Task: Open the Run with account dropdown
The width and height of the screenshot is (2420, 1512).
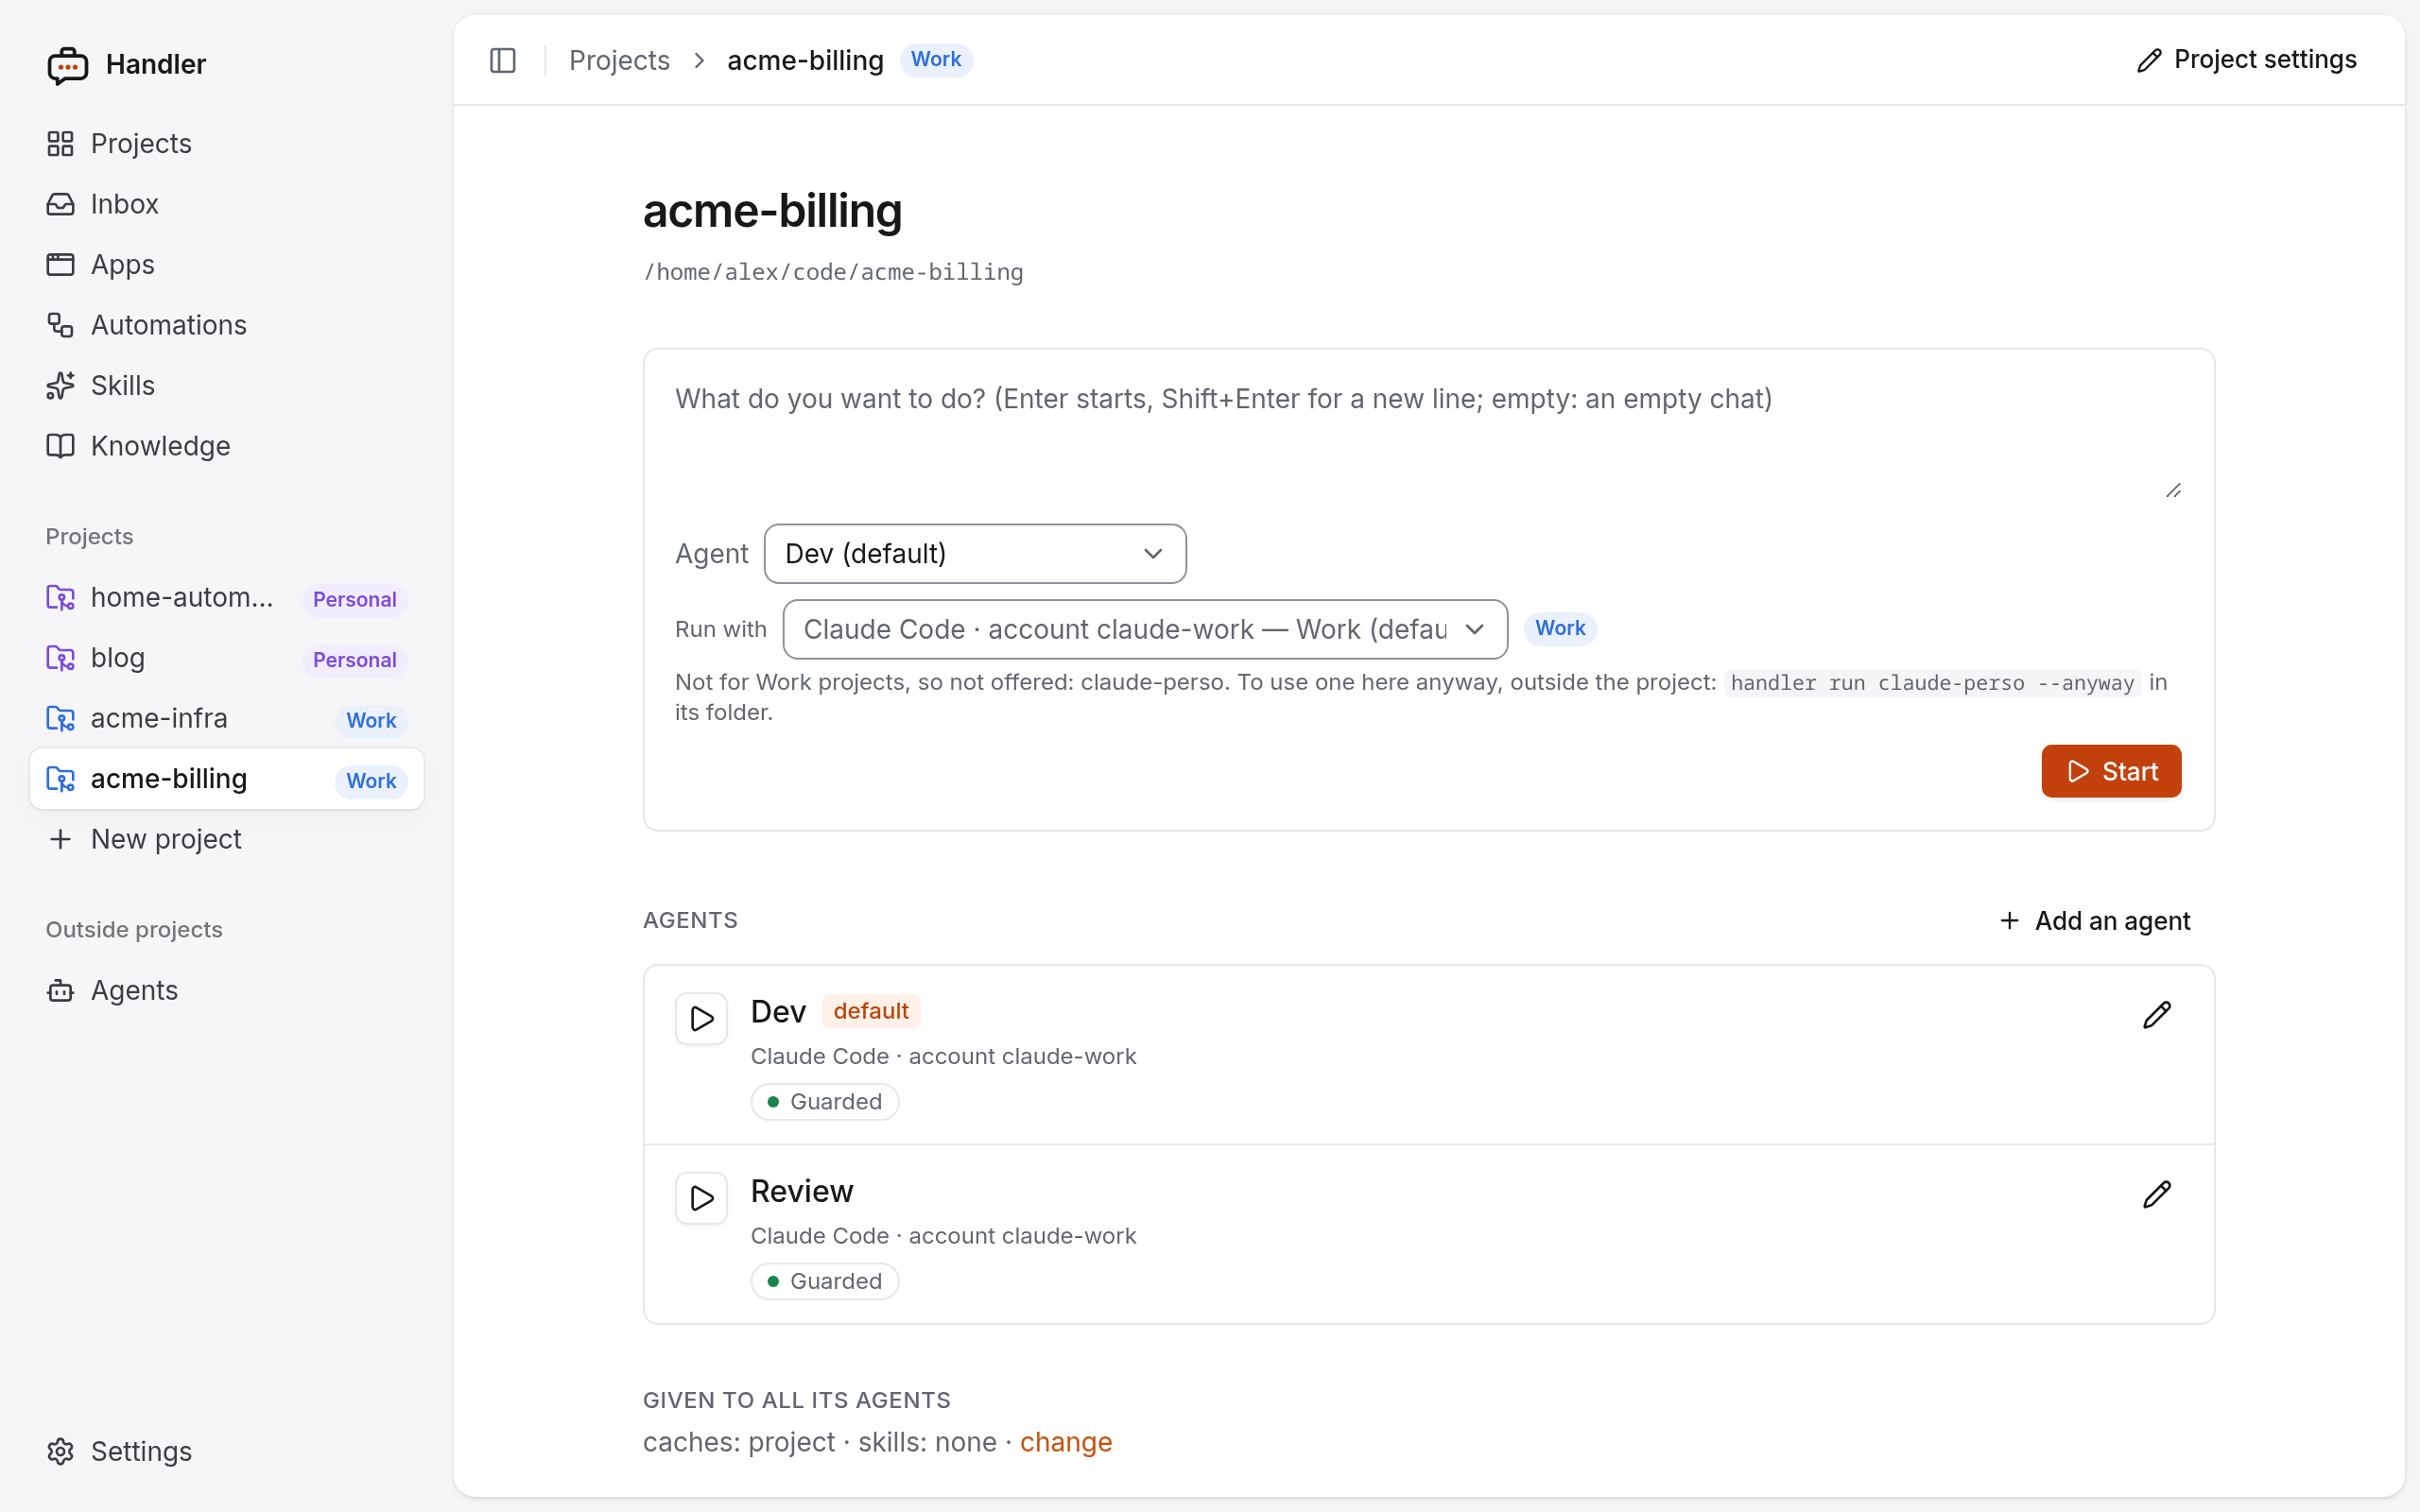Action: click(1145, 629)
